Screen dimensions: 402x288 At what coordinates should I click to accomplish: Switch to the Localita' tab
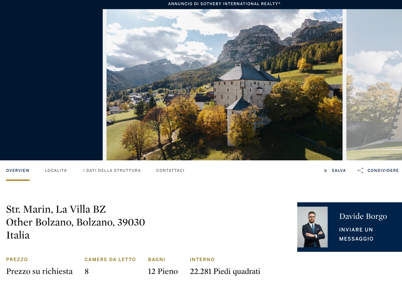56,170
